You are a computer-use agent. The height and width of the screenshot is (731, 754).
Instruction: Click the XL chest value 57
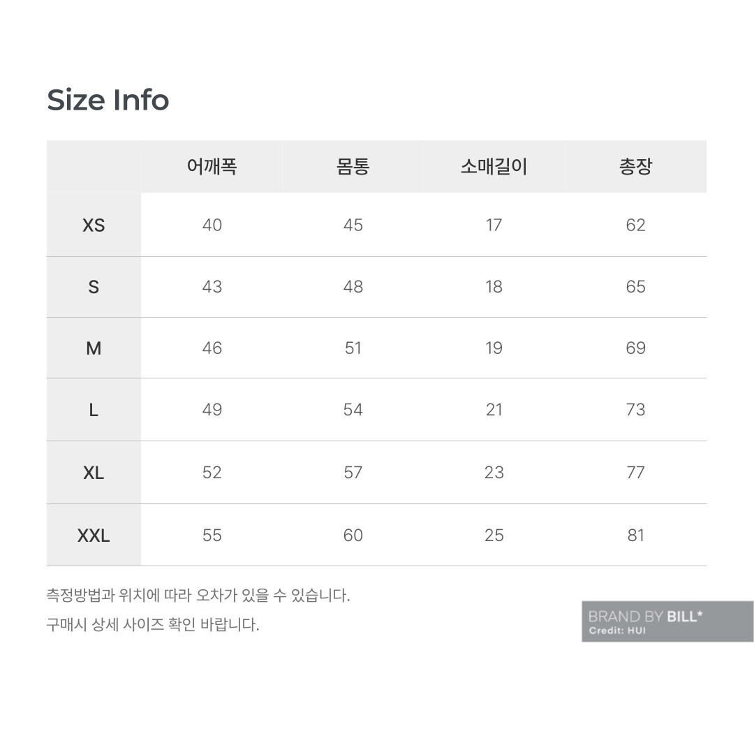[x=353, y=473]
